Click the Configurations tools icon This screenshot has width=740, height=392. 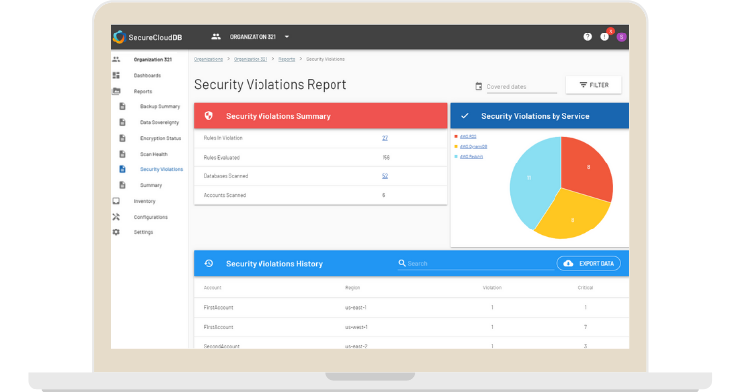(x=116, y=217)
